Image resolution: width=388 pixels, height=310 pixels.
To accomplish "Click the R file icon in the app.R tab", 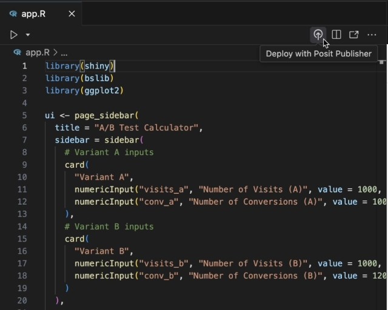I will coord(13,13).
